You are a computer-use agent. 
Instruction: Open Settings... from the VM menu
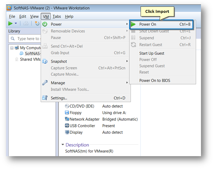point(86,98)
